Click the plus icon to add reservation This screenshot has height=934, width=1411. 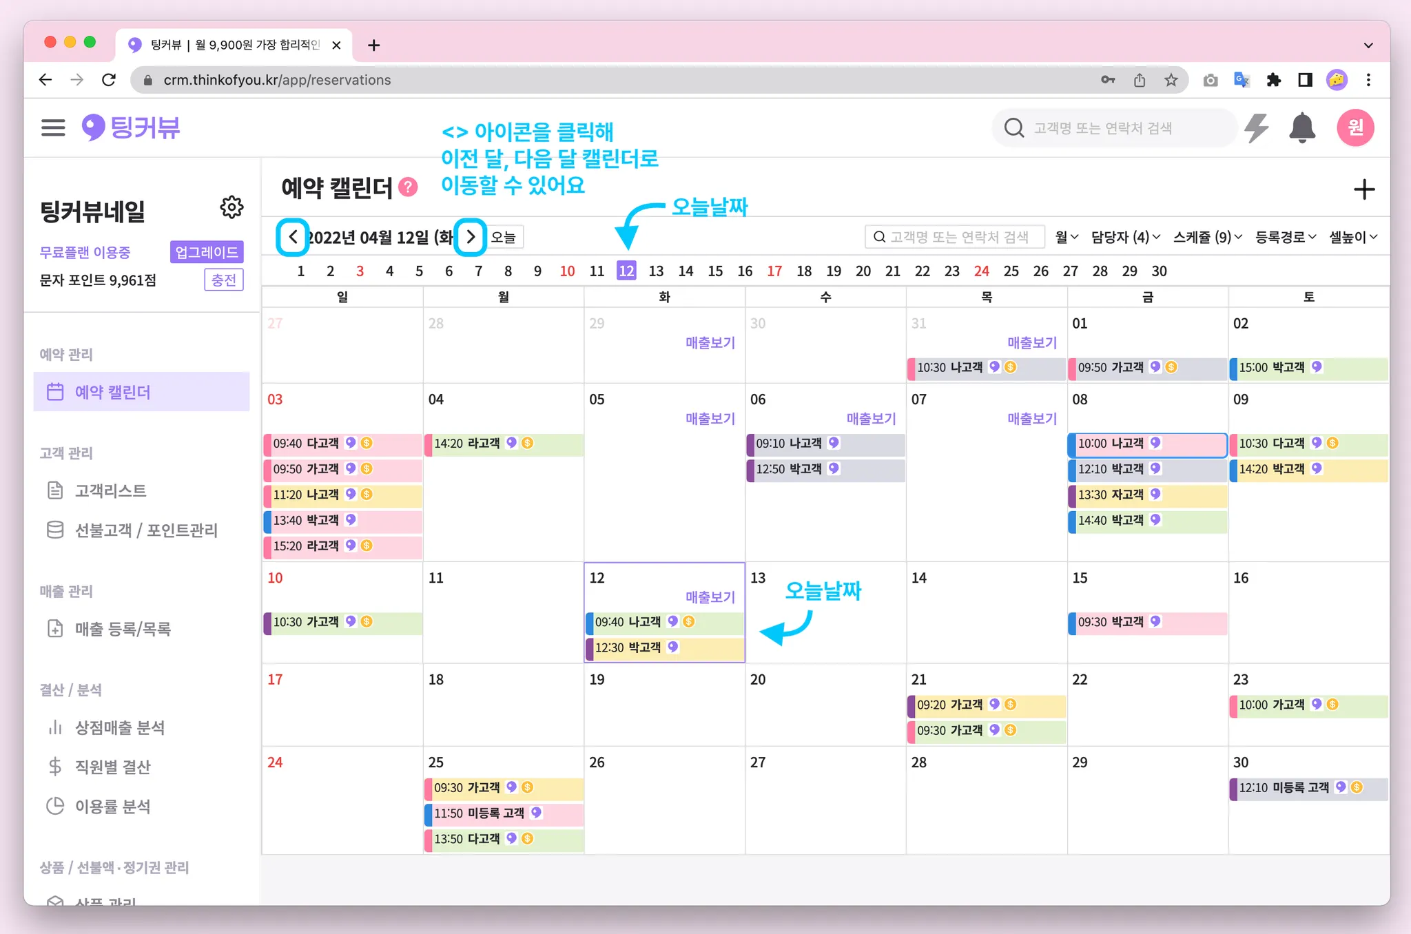(1363, 189)
